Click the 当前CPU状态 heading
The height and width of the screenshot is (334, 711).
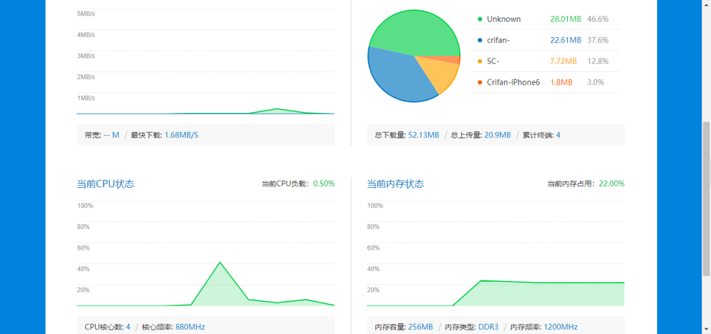[105, 184]
